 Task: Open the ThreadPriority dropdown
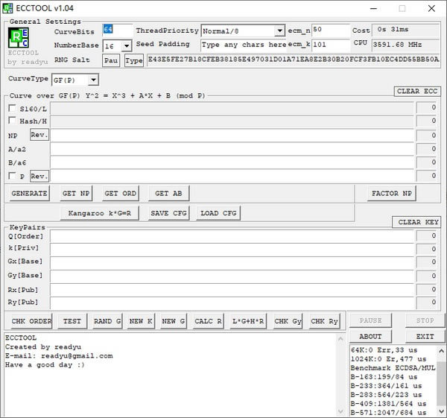279,31
